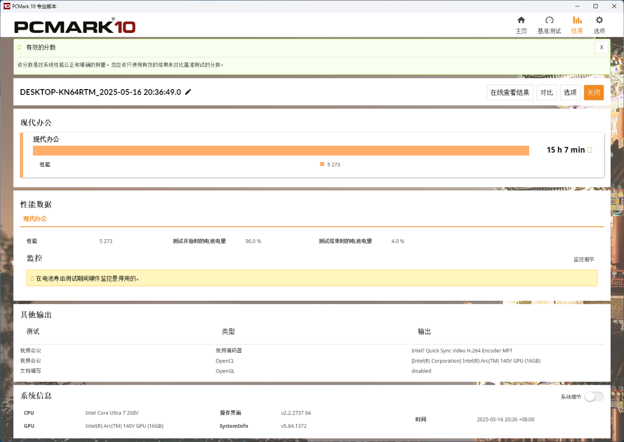The image size is (624, 442).
Task: Click the GPU value in 系统信息
Action: [x=124, y=426]
